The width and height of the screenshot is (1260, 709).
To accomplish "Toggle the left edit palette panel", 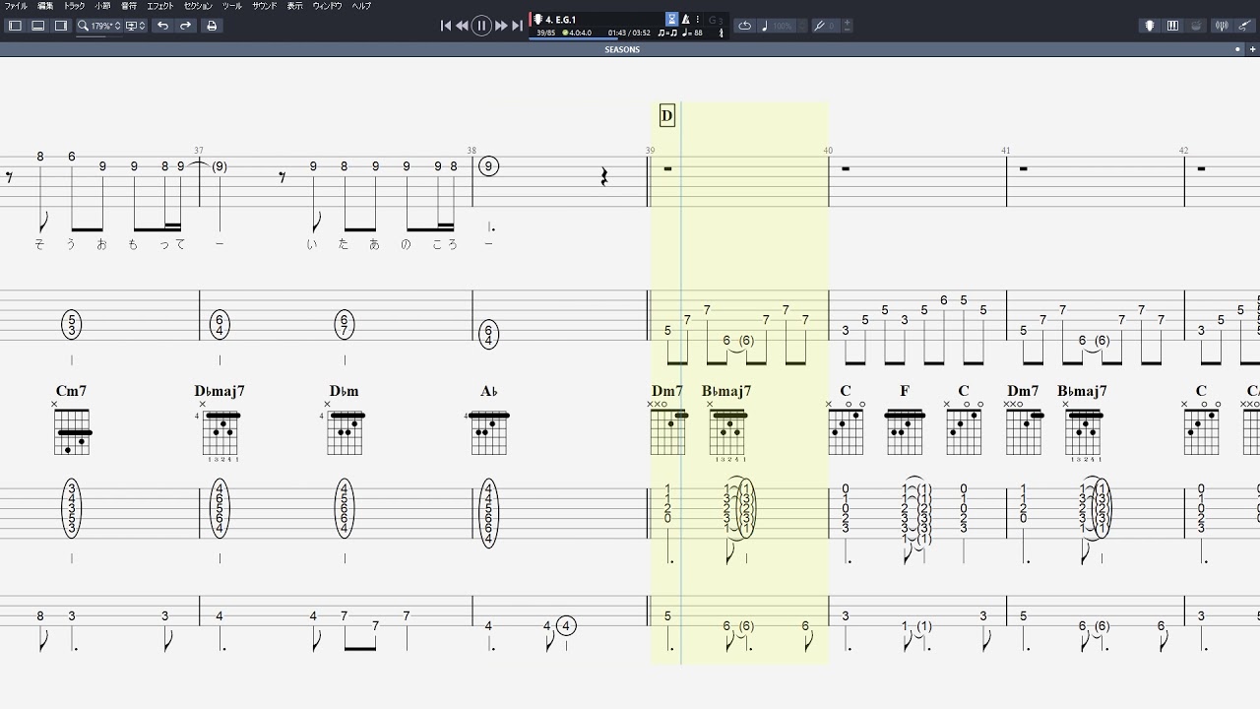I will point(15,26).
